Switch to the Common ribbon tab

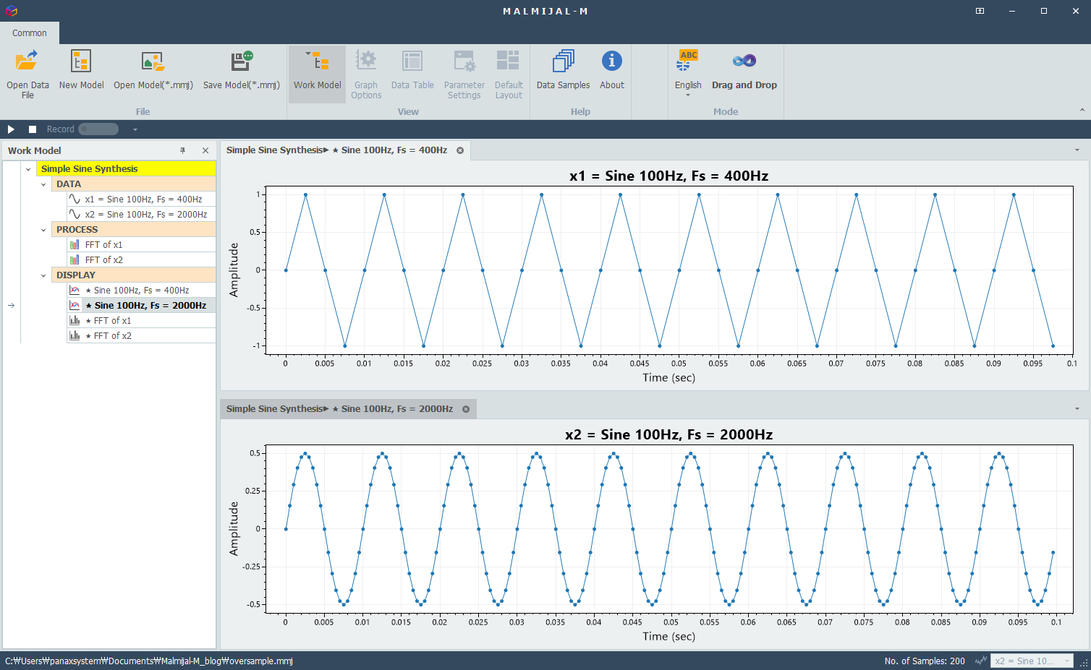[30, 33]
